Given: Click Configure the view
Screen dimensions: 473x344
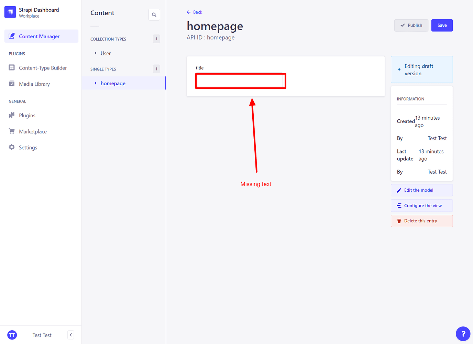Looking at the screenshot, I should pos(422,206).
